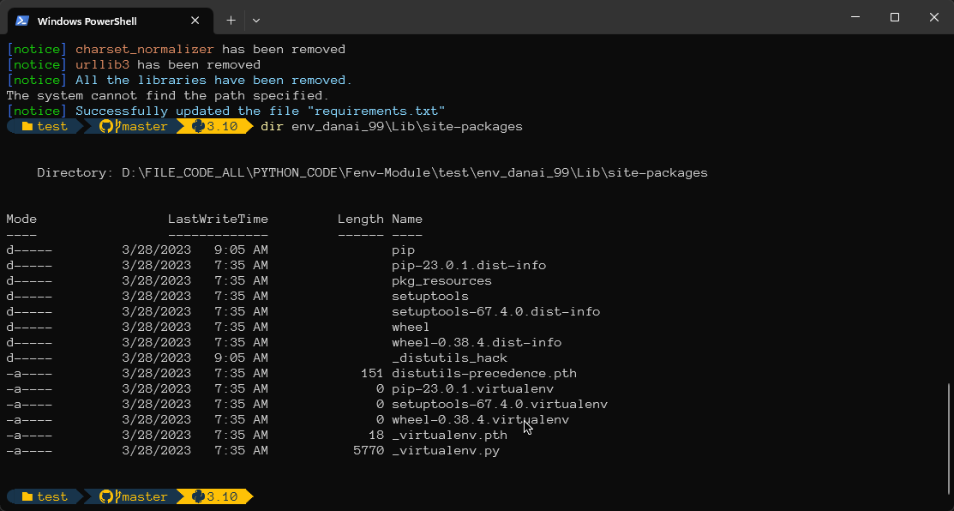Click the _virtualenv.py file name

point(446,450)
